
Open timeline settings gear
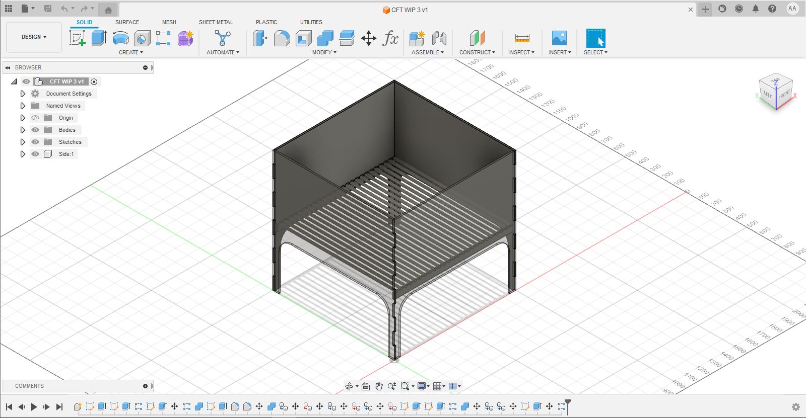tap(796, 407)
